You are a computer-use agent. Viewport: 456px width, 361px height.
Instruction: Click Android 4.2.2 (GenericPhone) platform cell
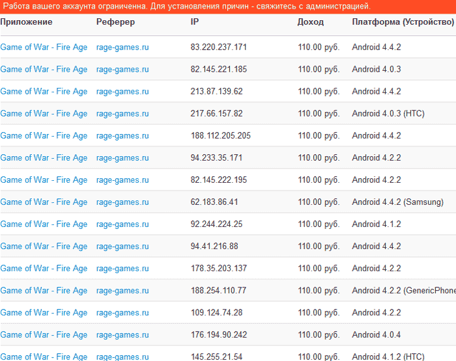click(x=404, y=291)
